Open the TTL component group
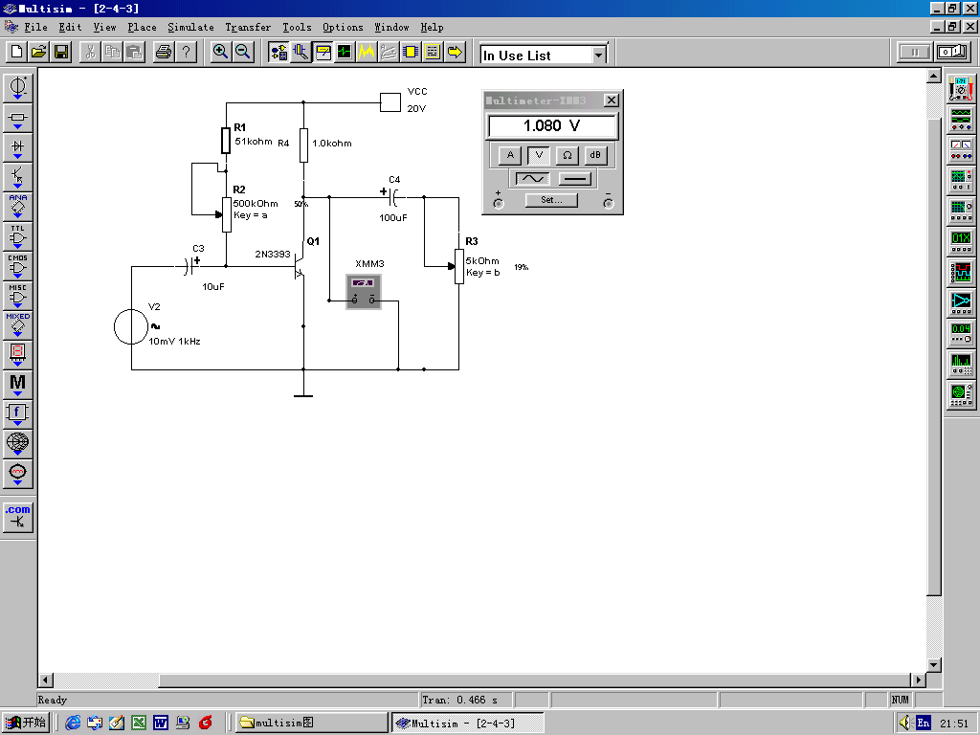The height and width of the screenshot is (735, 980). tap(17, 236)
